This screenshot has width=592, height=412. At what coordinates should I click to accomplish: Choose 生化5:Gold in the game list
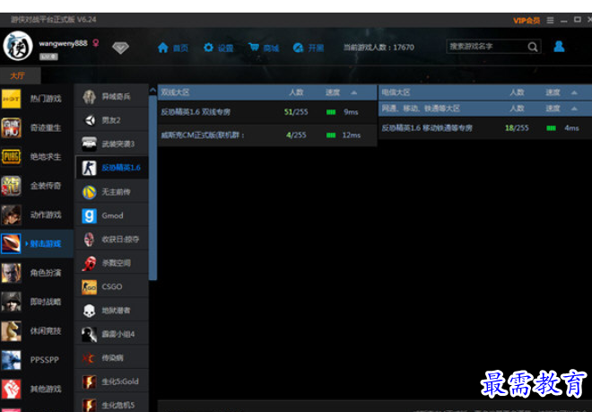pos(112,381)
